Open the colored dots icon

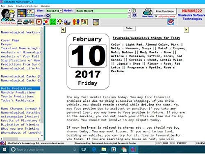(46, 22)
